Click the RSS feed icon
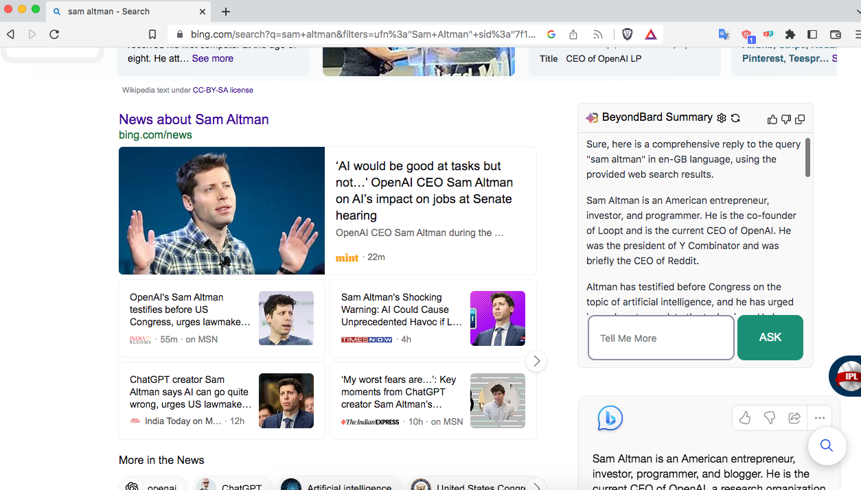The height and width of the screenshot is (490, 861). click(598, 34)
